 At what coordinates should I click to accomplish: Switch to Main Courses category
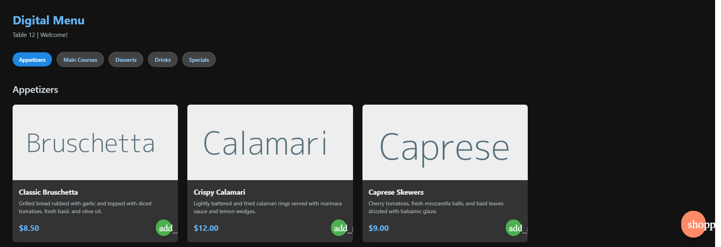(x=80, y=59)
